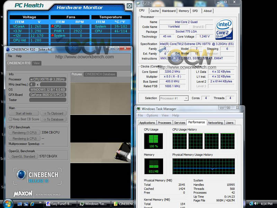
Task: Open Task Manager Help menu
Action: pos(176,115)
